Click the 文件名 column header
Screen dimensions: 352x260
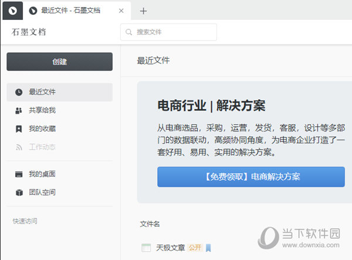click(x=150, y=224)
